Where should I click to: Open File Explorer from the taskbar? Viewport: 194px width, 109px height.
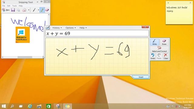[39, 106]
